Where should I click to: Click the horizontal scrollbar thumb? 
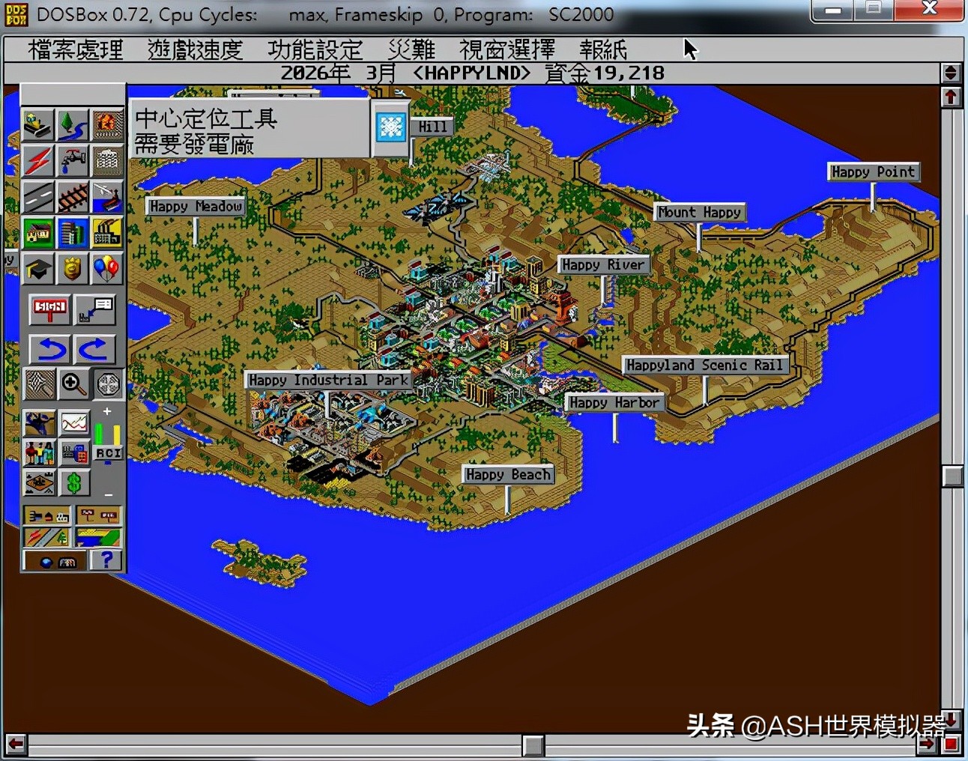(533, 745)
